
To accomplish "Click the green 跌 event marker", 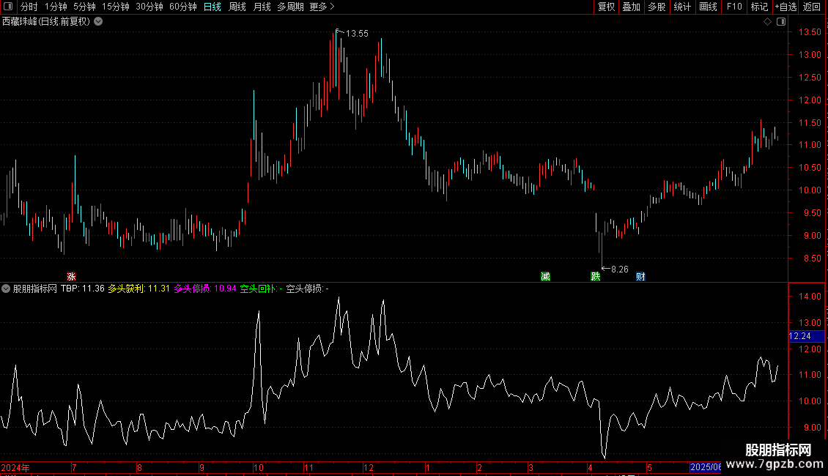I will 596,277.
